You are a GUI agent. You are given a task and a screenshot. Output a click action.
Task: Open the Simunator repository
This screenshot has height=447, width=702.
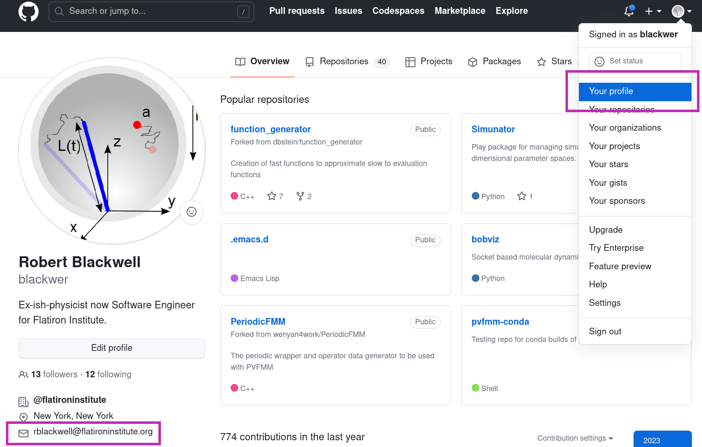tap(493, 129)
